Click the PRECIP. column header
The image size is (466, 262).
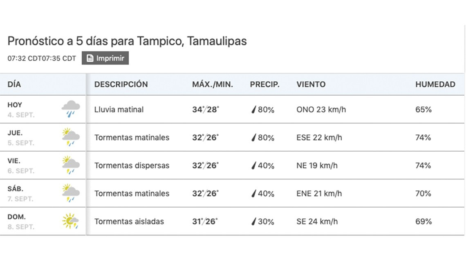pyautogui.click(x=265, y=84)
